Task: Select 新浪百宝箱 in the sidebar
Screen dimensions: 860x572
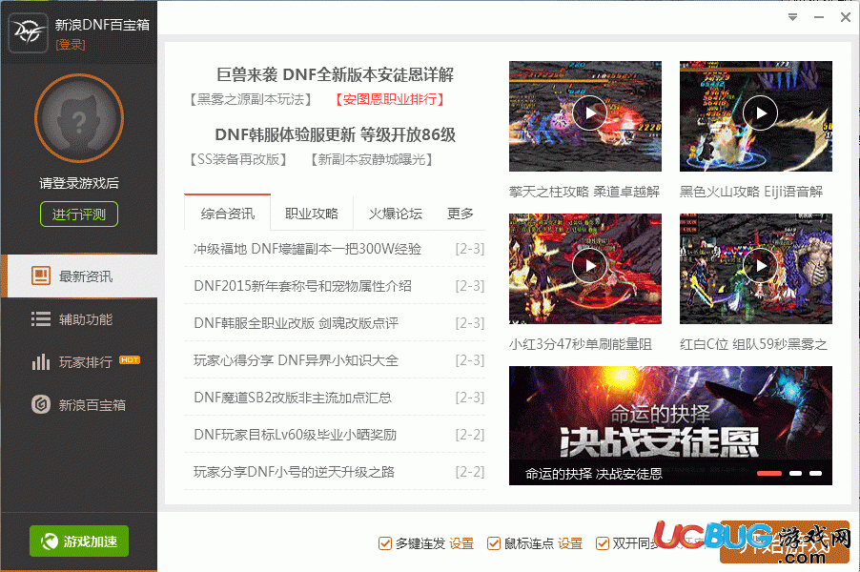Action: coord(79,405)
